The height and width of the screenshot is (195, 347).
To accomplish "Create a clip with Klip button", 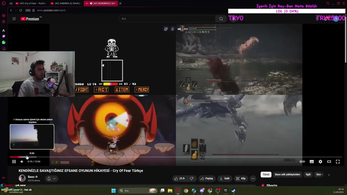I will pyautogui.click(x=241, y=178).
